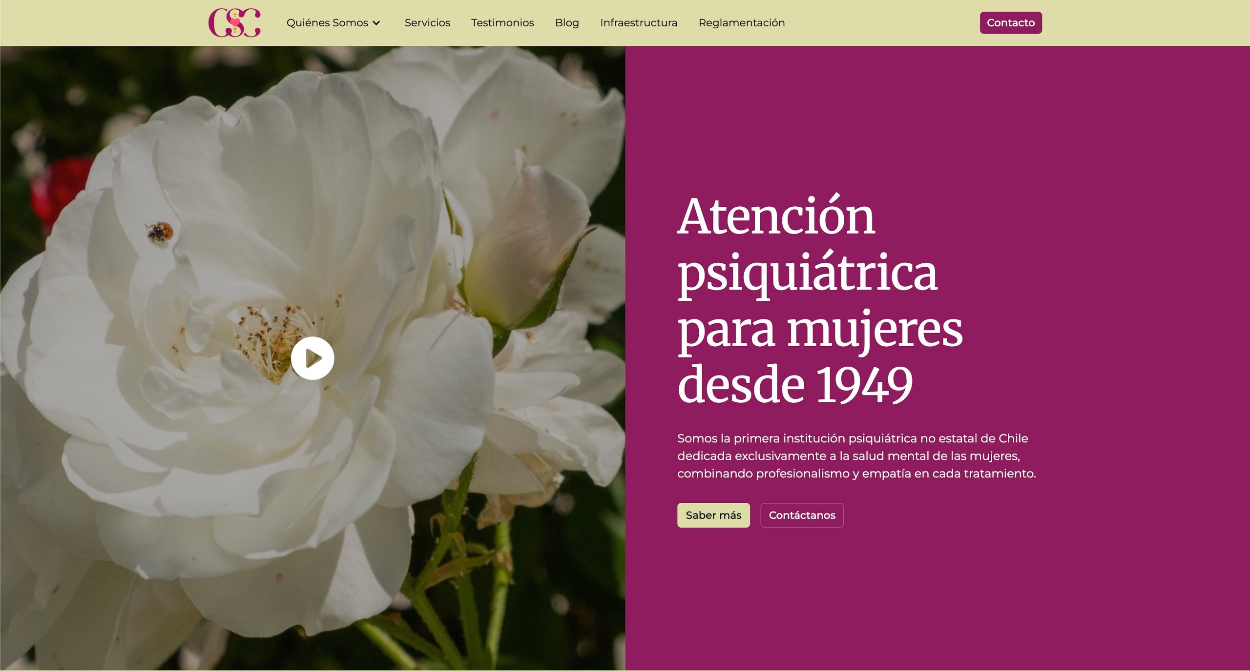The height and width of the screenshot is (671, 1250).
Task: Expand the chevron beside Quiénes Somos
Action: [x=376, y=23]
